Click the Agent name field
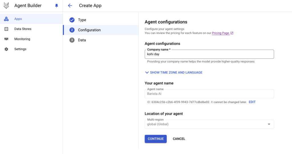Image resolution: width=292 pixels, height=154 pixels. coord(209,94)
